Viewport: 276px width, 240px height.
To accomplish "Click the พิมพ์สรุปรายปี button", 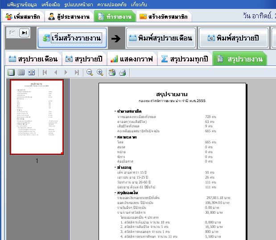I will [x=233, y=38].
